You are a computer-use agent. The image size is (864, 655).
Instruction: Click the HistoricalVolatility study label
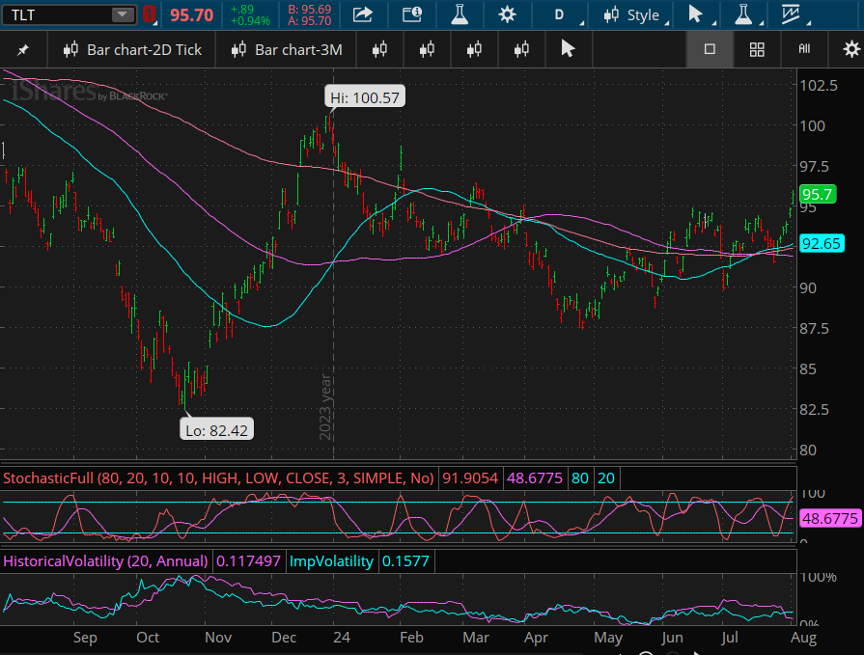(x=106, y=561)
